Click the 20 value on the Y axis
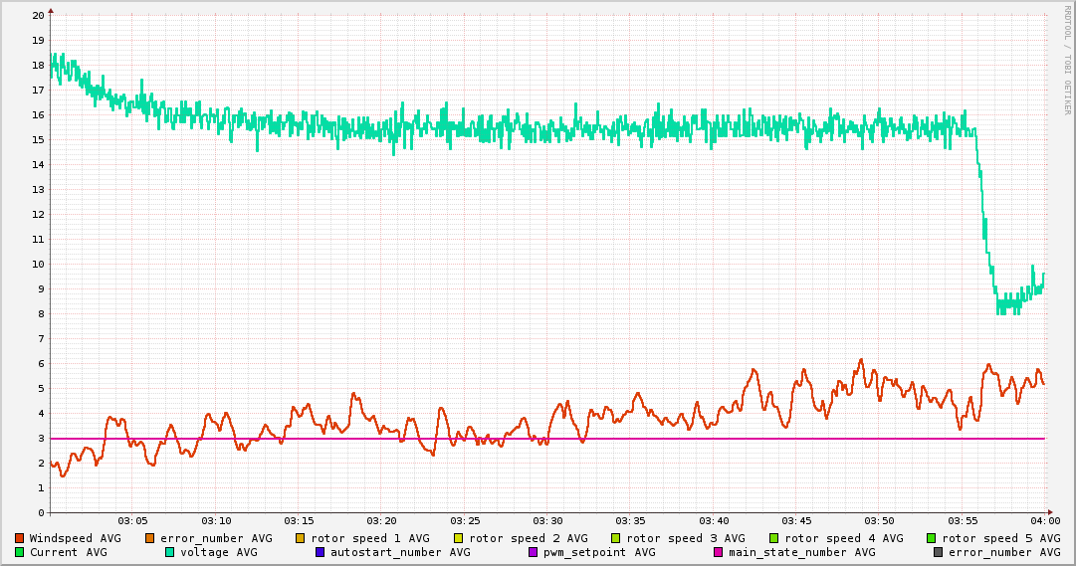 click(38, 15)
